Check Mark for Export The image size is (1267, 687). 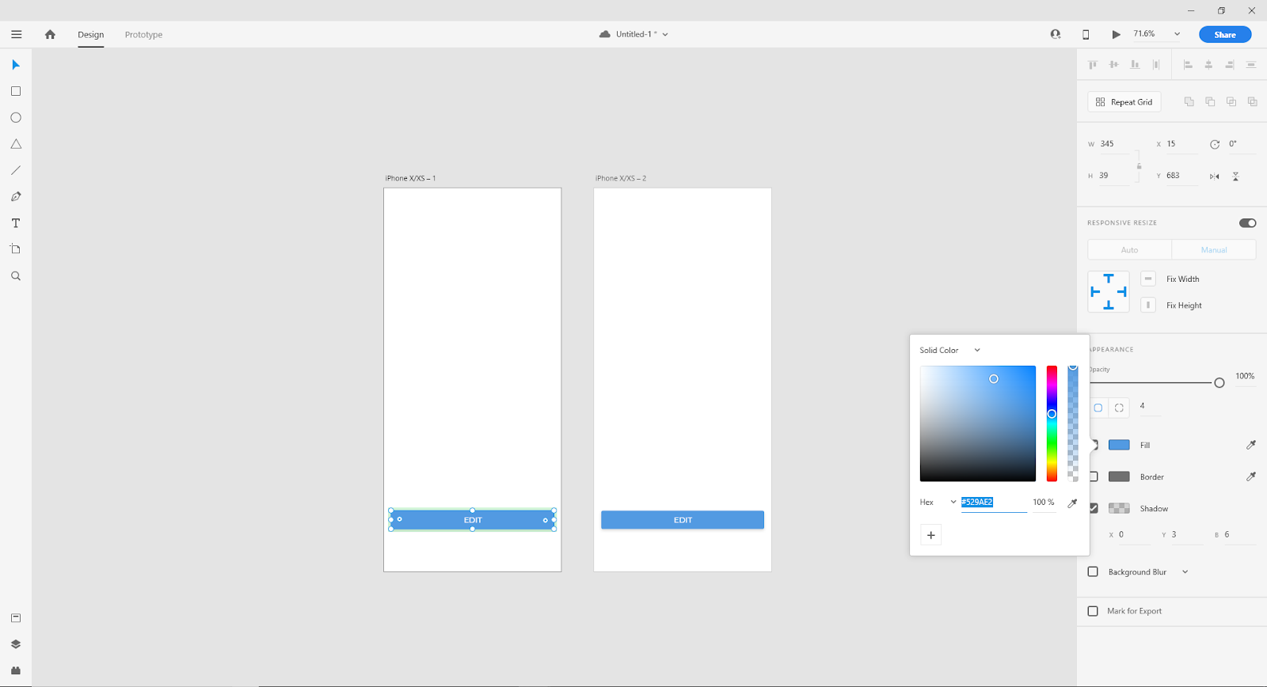click(x=1093, y=611)
